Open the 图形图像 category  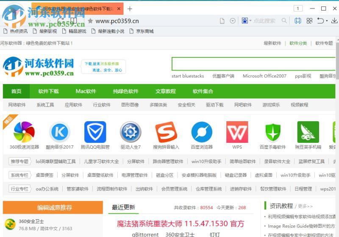[x=130, y=105]
